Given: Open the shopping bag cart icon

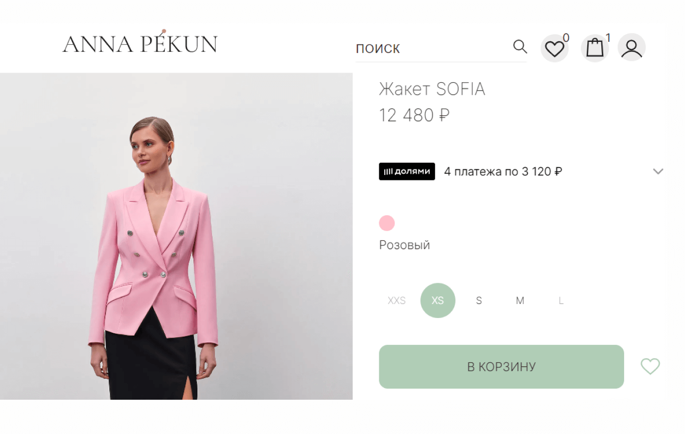Looking at the screenshot, I should tap(595, 47).
